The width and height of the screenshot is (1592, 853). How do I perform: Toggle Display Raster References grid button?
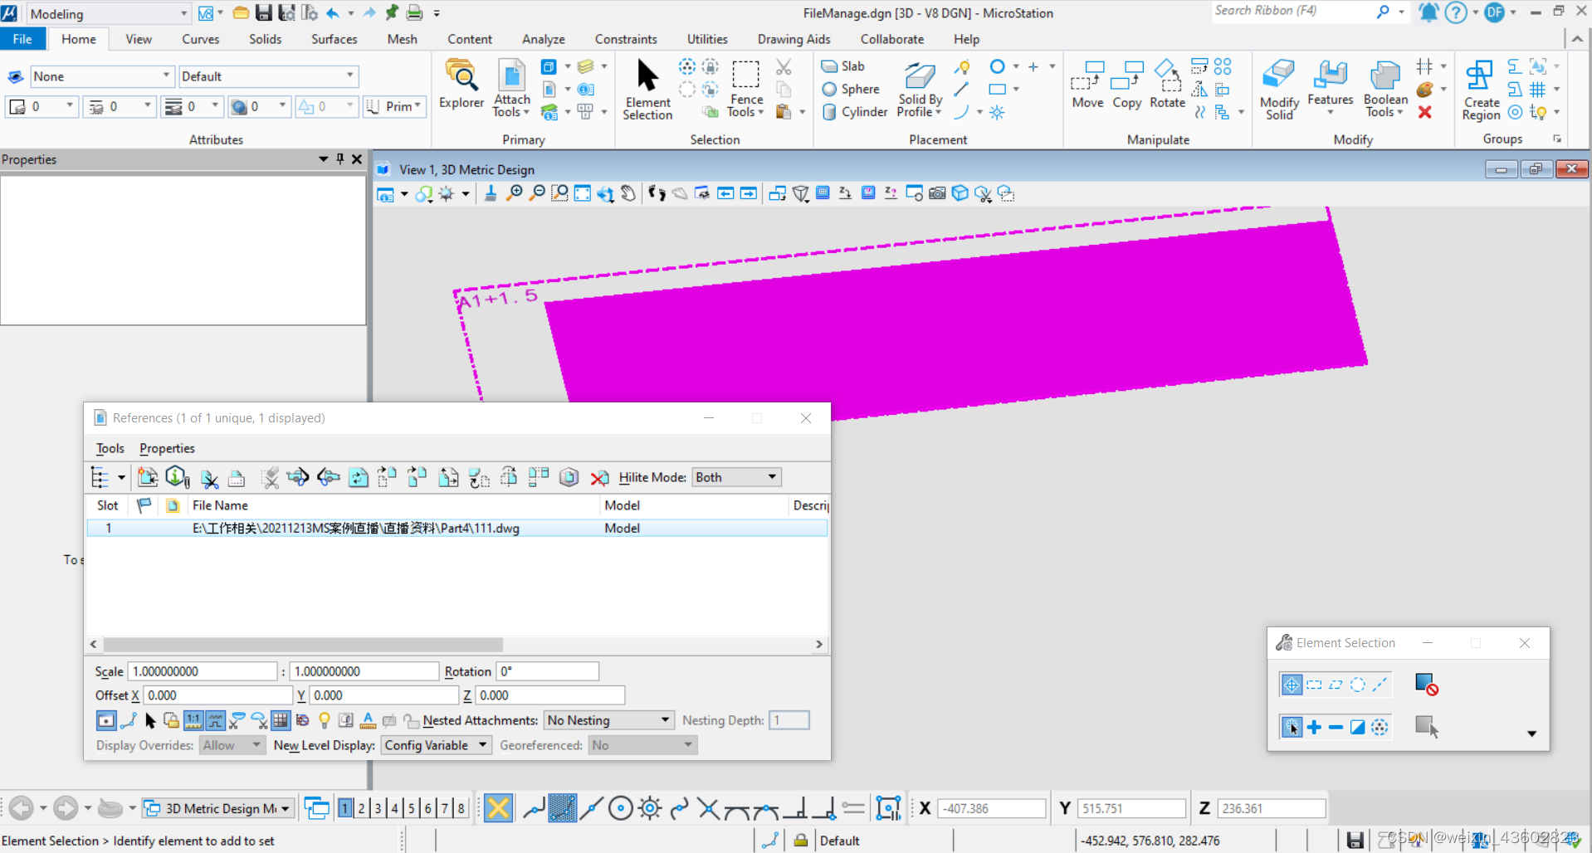pyautogui.click(x=281, y=720)
